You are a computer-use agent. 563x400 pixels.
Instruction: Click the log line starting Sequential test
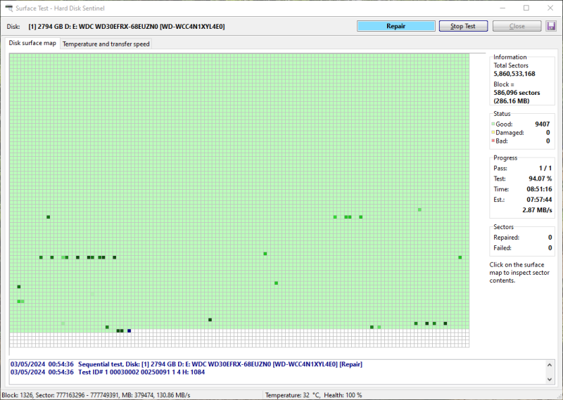click(186, 364)
